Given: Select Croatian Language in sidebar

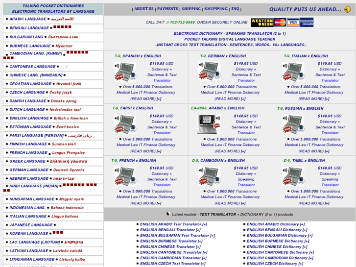Looking at the screenshot, I should (30, 84).
